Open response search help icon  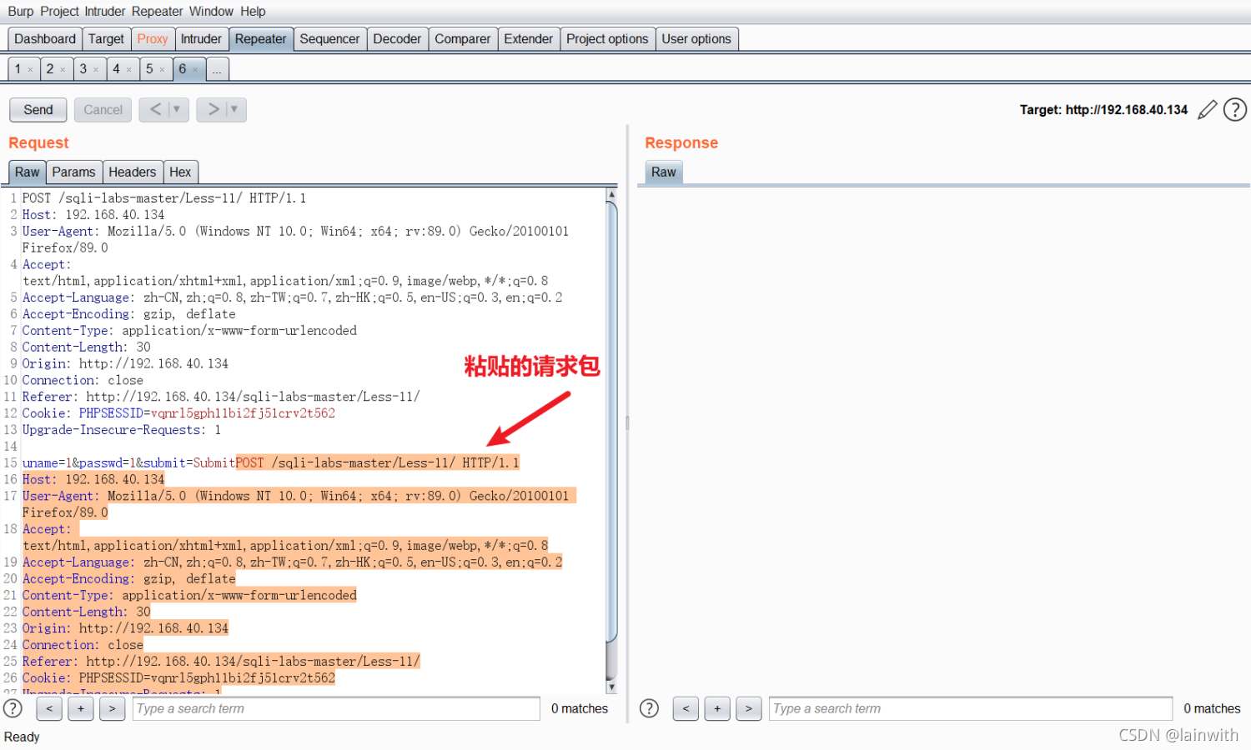[x=649, y=708]
